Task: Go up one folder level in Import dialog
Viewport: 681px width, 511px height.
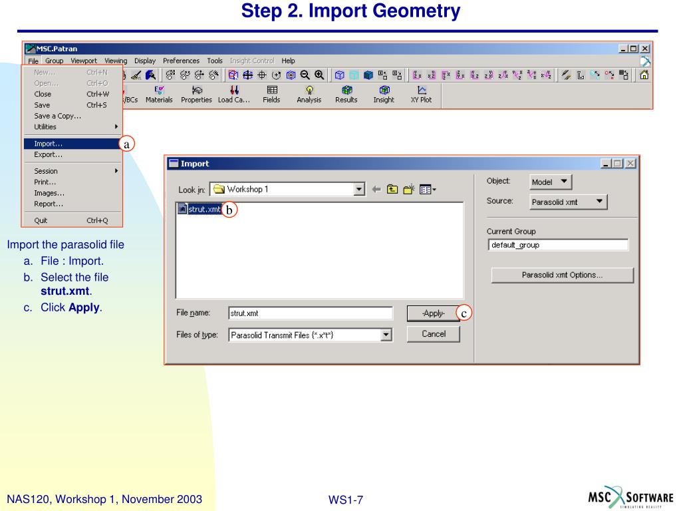Action: pos(392,190)
